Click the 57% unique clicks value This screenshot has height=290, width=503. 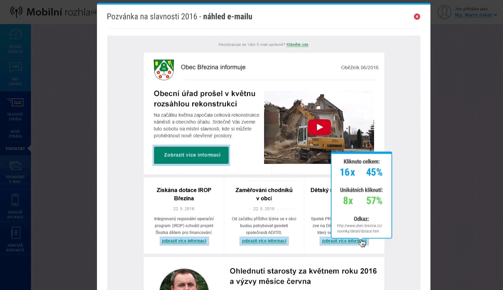tap(374, 201)
